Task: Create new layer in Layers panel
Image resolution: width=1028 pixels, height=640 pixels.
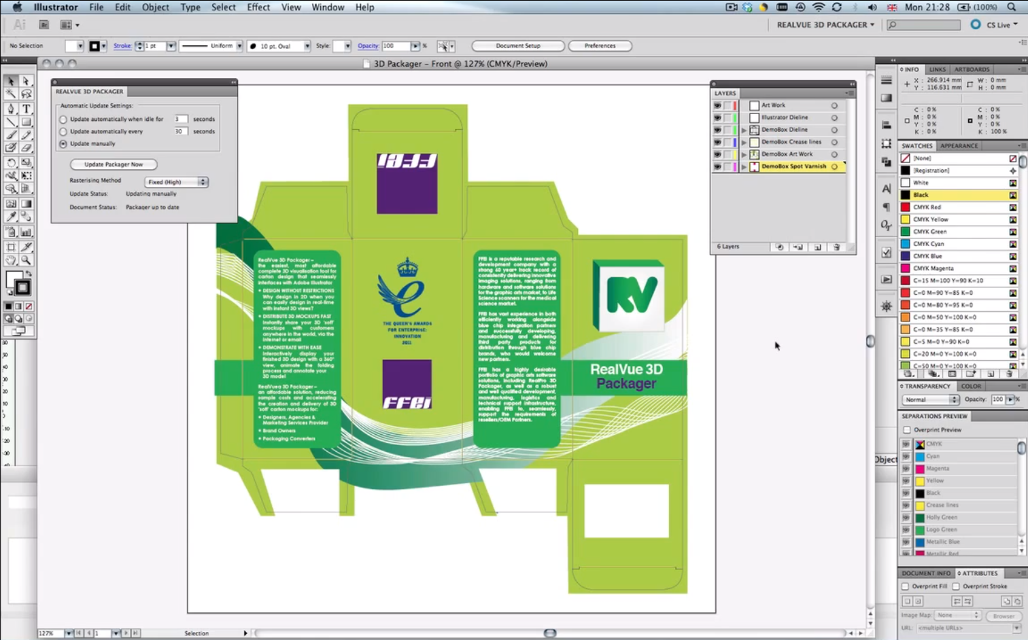Action: point(818,247)
